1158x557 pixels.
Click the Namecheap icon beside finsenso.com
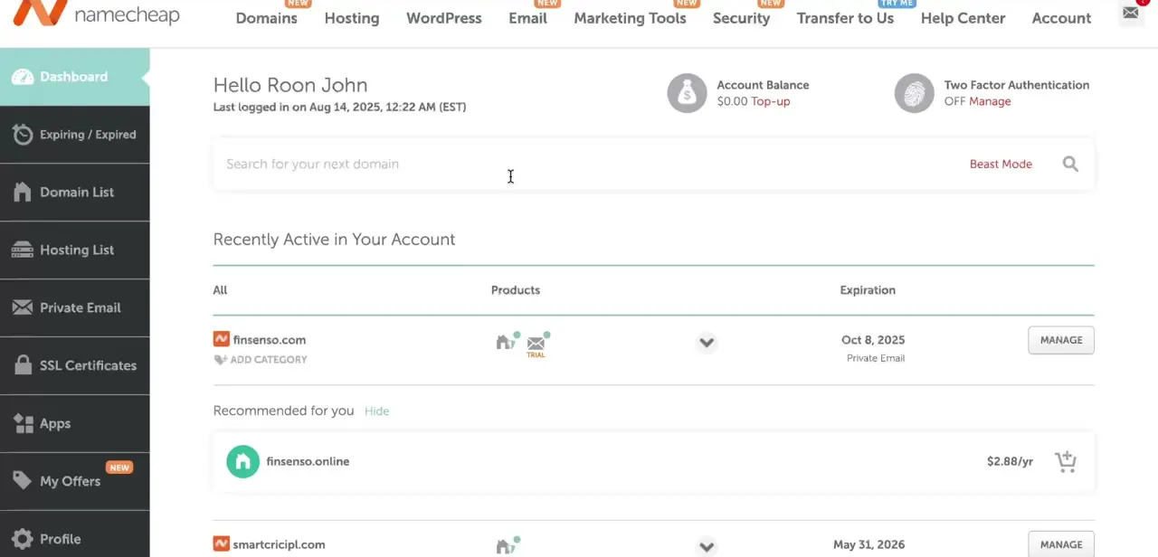[x=221, y=340]
